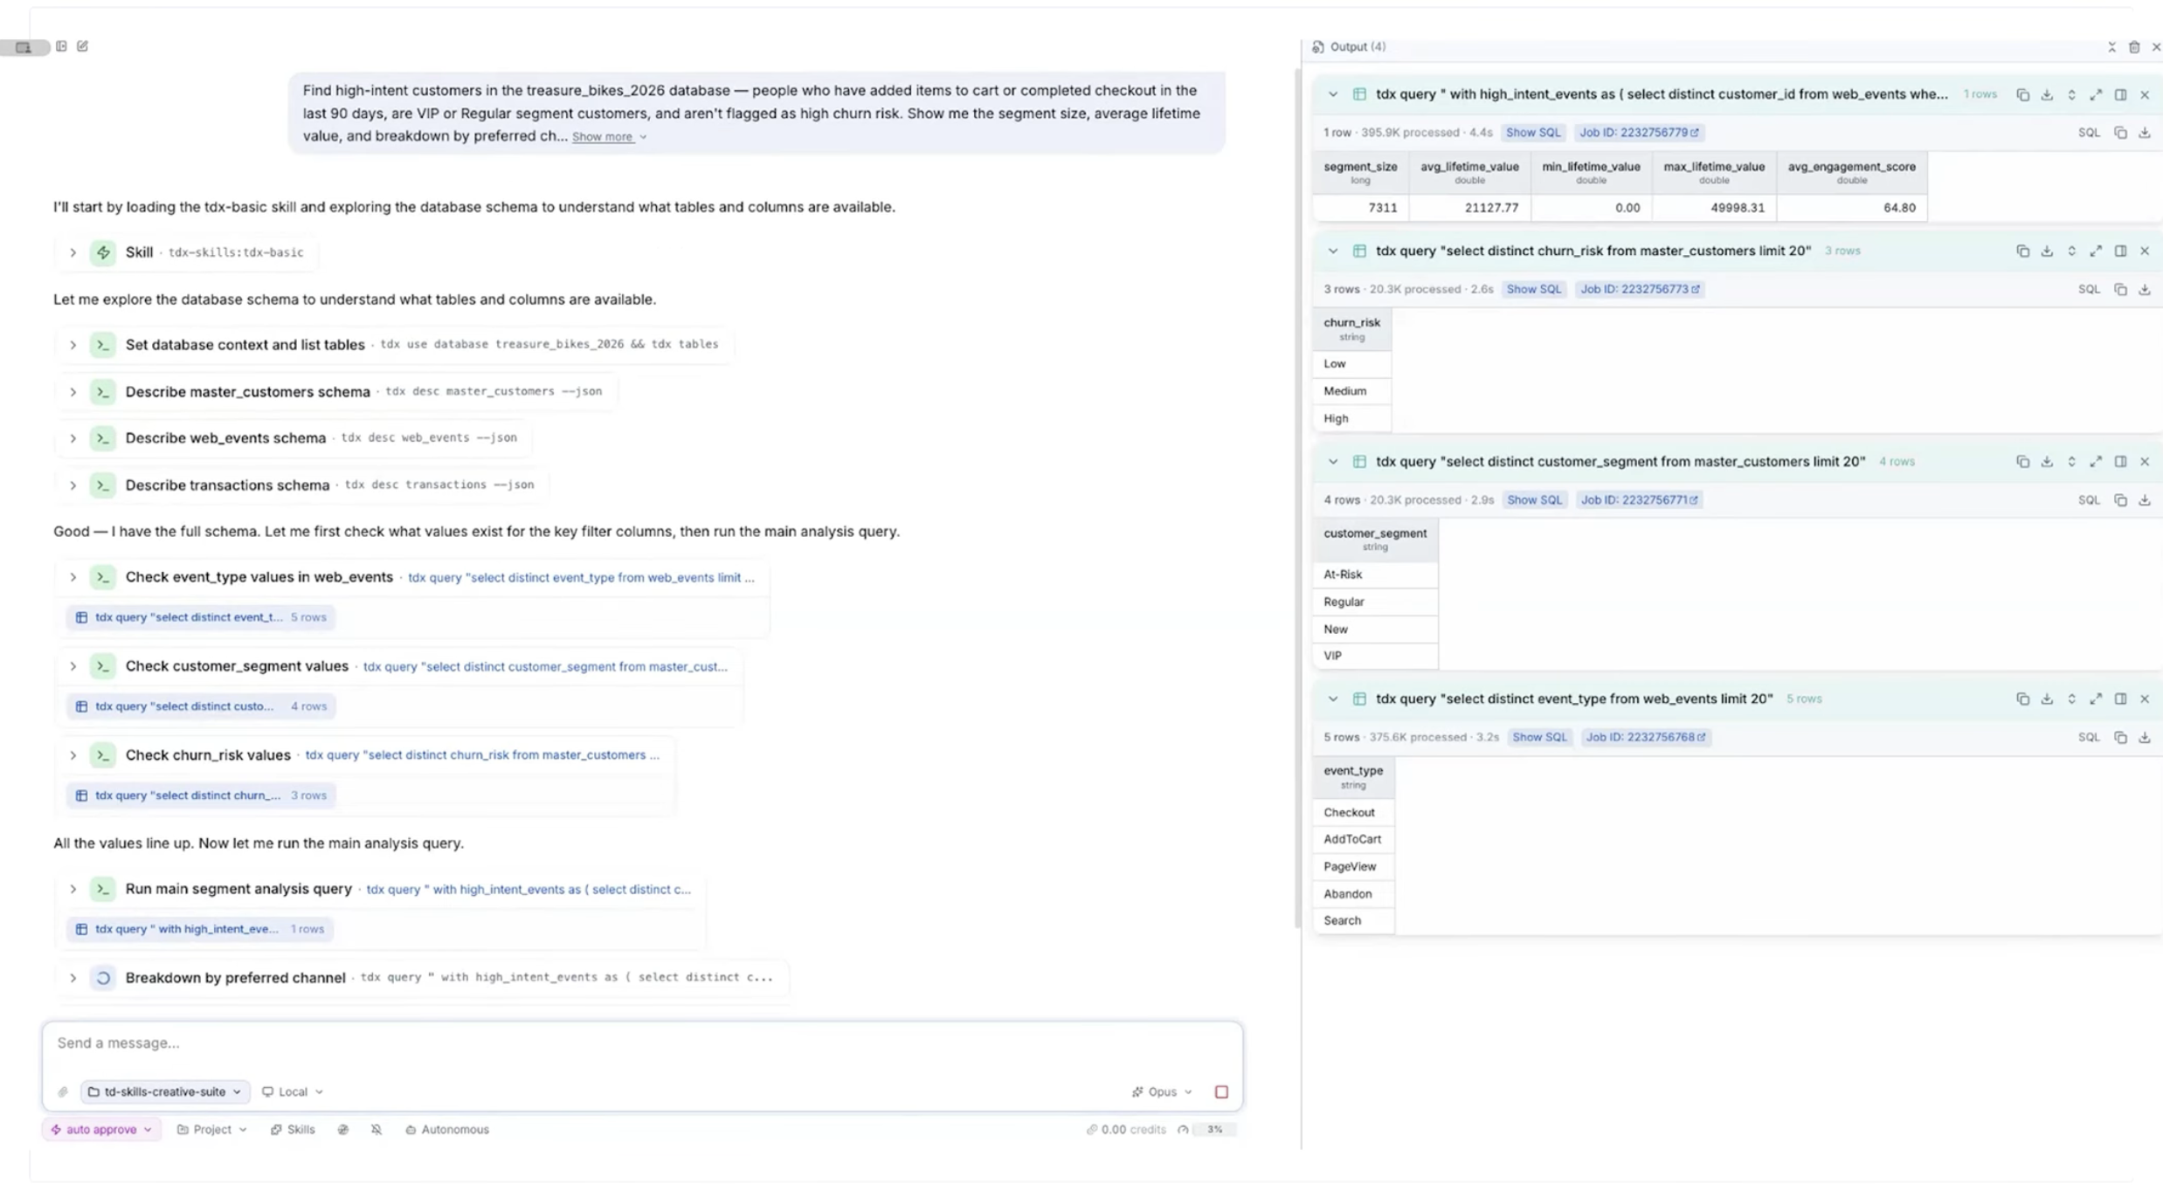The width and height of the screenshot is (2163, 1191).
Task: Delete all outputs with the trash icon
Action: coord(2134,47)
